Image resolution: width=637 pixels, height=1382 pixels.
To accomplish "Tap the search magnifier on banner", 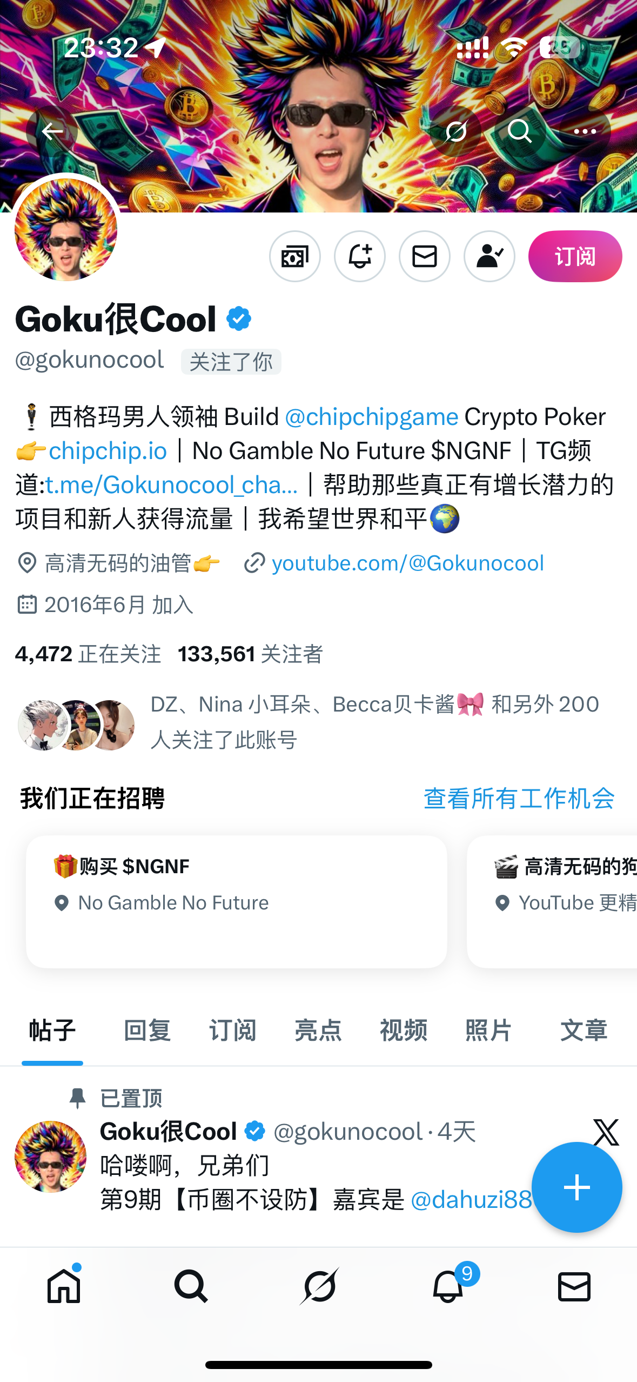I will 520,131.
